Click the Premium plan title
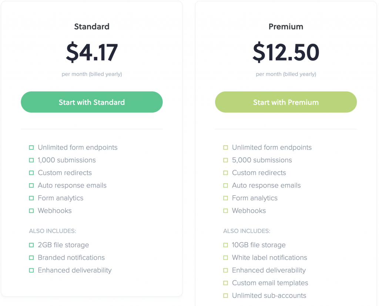The height and width of the screenshot is (306, 379). [286, 27]
